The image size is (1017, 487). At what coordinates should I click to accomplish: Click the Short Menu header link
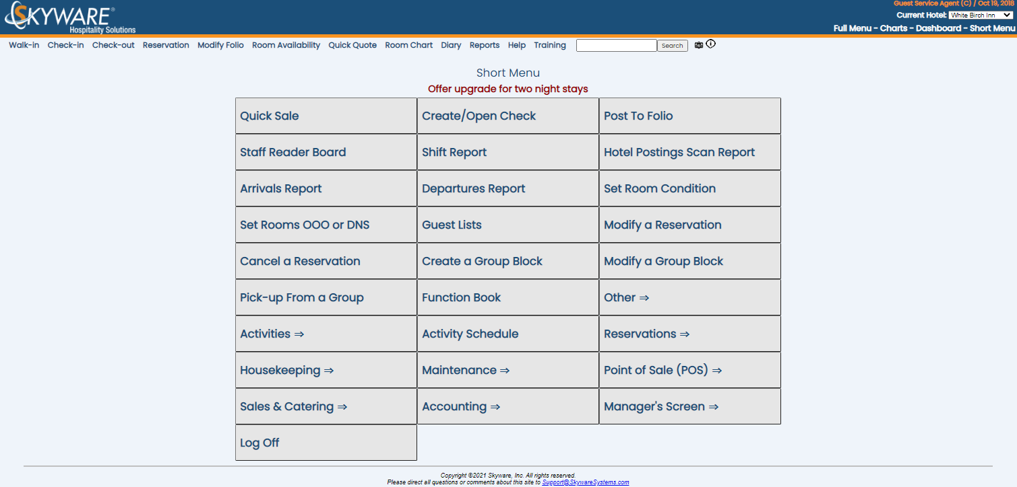992,28
